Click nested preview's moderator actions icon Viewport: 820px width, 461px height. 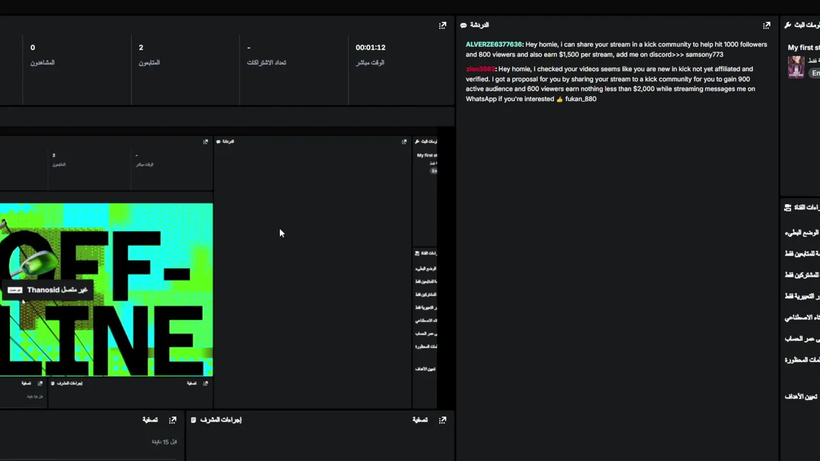coord(53,384)
